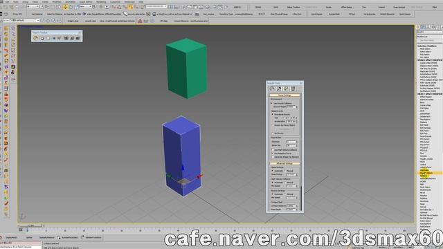The height and width of the screenshot is (249, 443).
Task: Toggle Use Adaptive Force checkbox
Action: [x=273, y=154]
